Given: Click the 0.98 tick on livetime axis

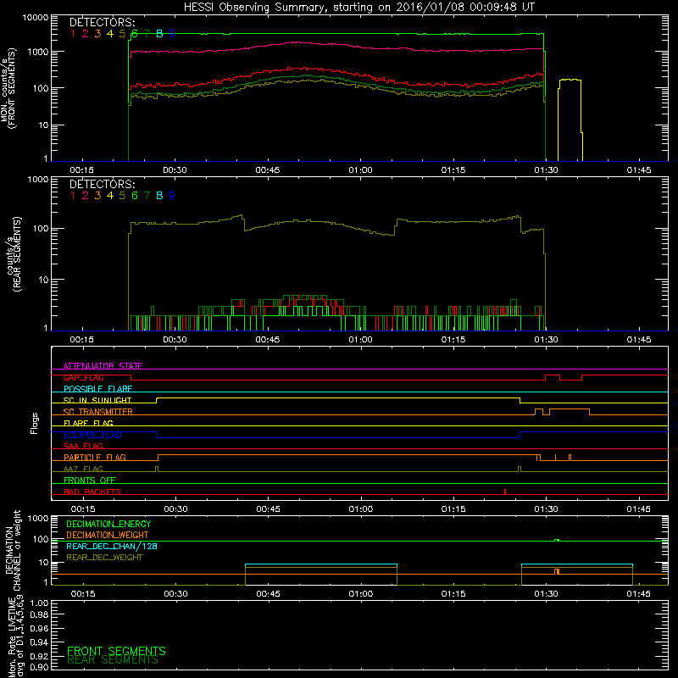Looking at the screenshot, I should click(39, 615).
